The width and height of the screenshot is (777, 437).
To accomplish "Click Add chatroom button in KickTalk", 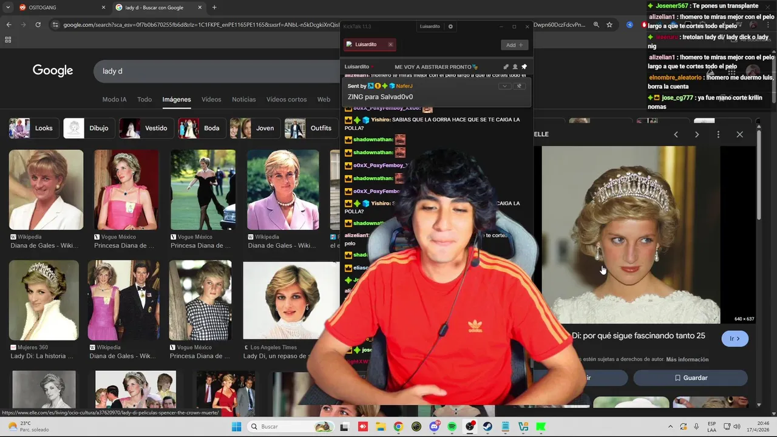I will coord(514,45).
